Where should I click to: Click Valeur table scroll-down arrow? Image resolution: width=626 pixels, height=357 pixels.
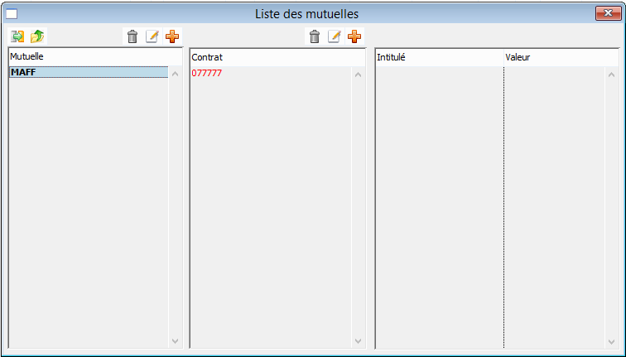click(x=611, y=342)
